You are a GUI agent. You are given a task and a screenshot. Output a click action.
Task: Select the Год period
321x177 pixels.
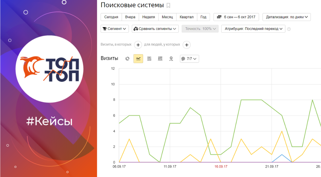203,17
